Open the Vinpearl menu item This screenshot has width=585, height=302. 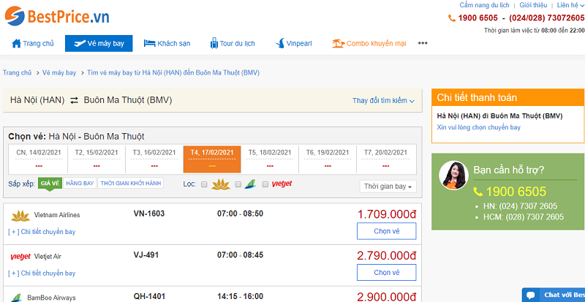pos(294,43)
